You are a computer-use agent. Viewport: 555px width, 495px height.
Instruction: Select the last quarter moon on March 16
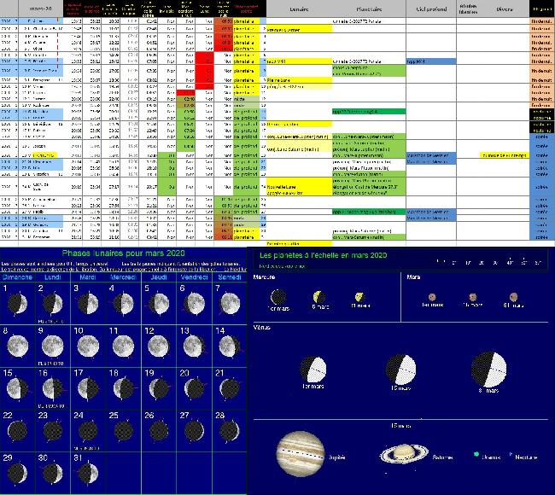click(53, 388)
